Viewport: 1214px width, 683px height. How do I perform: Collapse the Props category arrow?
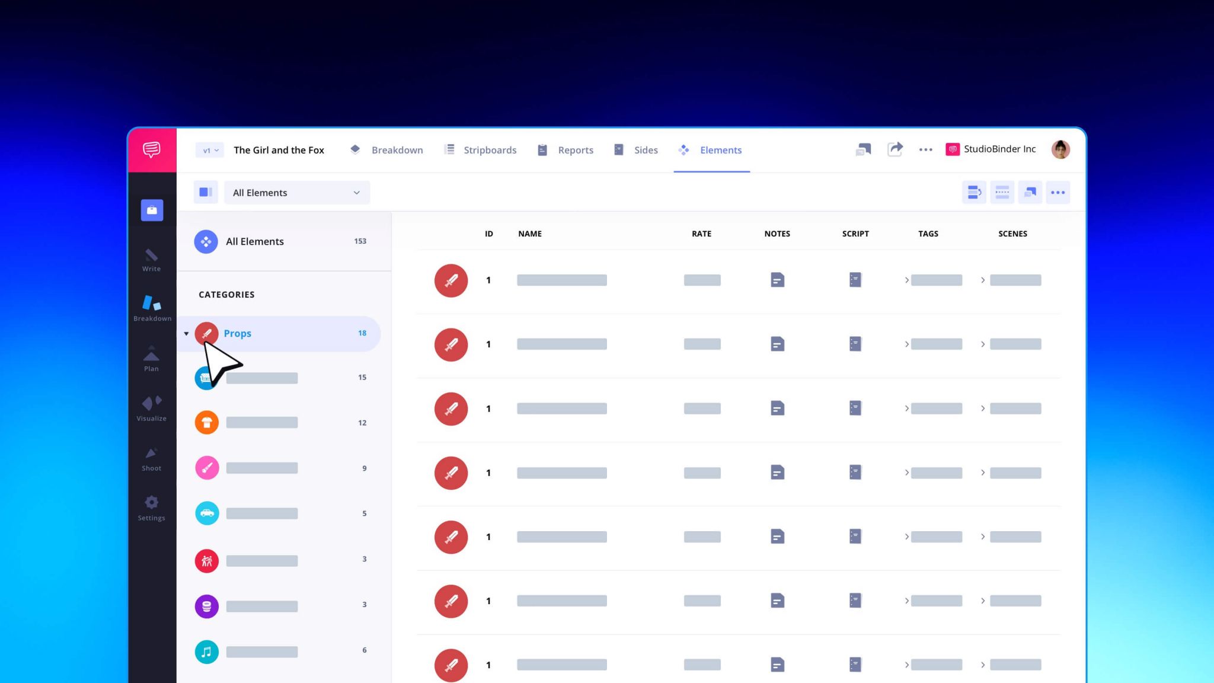click(186, 334)
